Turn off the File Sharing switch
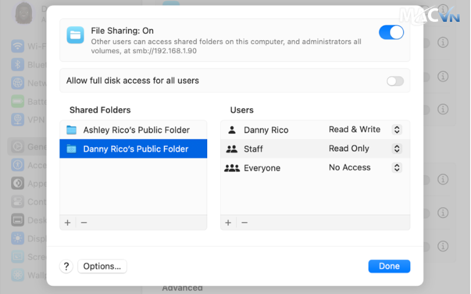This screenshot has width=471, height=294. point(391,32)
